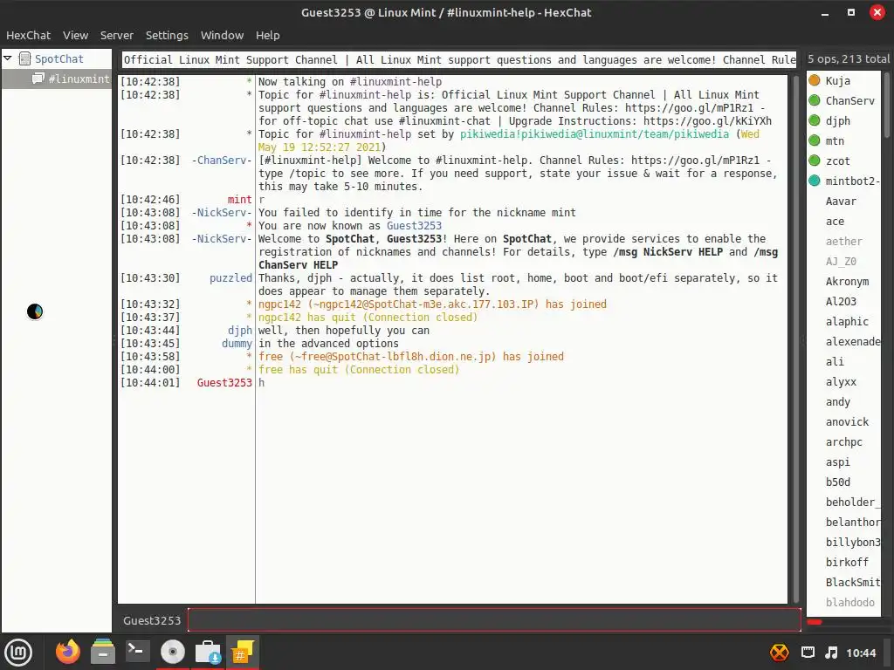
Task: Click ChanServ's green op icon
Action: pos(815,100)
